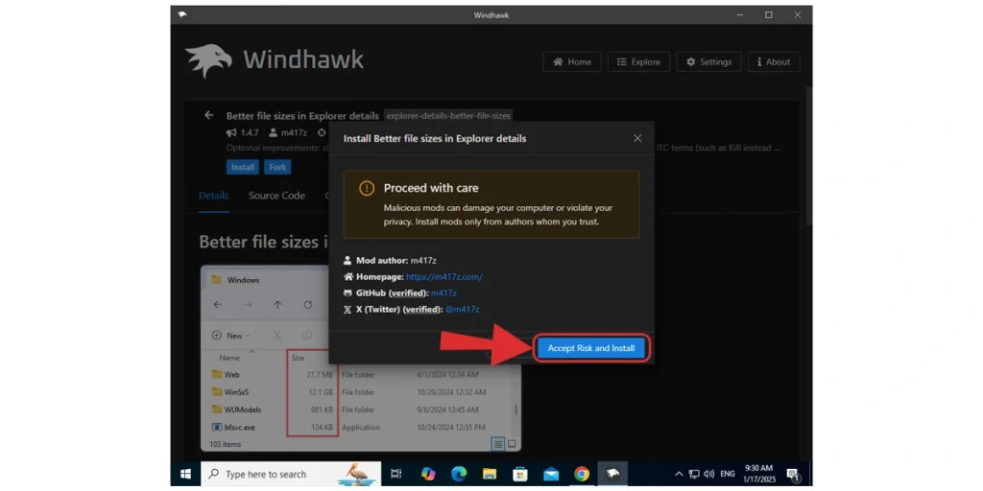Image resolution: width=983 pixels, height=491 pixels.
Task: Click the taskbar search box
Action: coord(291,474)
